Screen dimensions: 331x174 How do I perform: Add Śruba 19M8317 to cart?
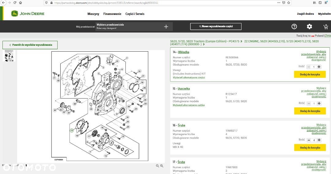tap(310, 148)
